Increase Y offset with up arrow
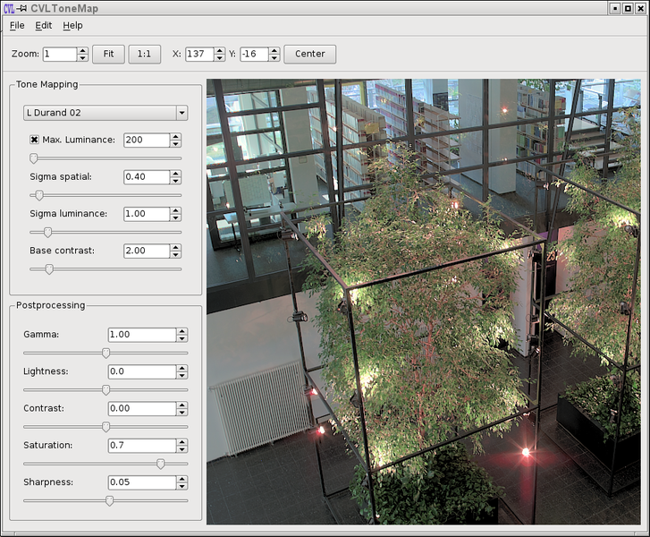Screen dimensions: 650x537 [274, 51]
